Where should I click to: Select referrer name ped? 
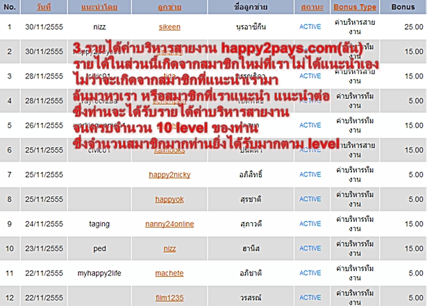[99, 248]
